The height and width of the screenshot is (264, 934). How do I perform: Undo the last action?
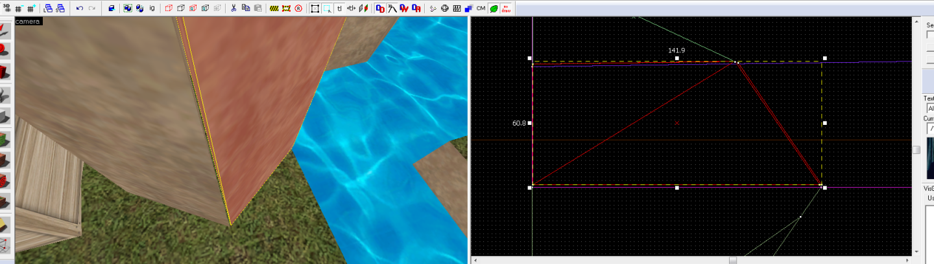coord(79,8)
